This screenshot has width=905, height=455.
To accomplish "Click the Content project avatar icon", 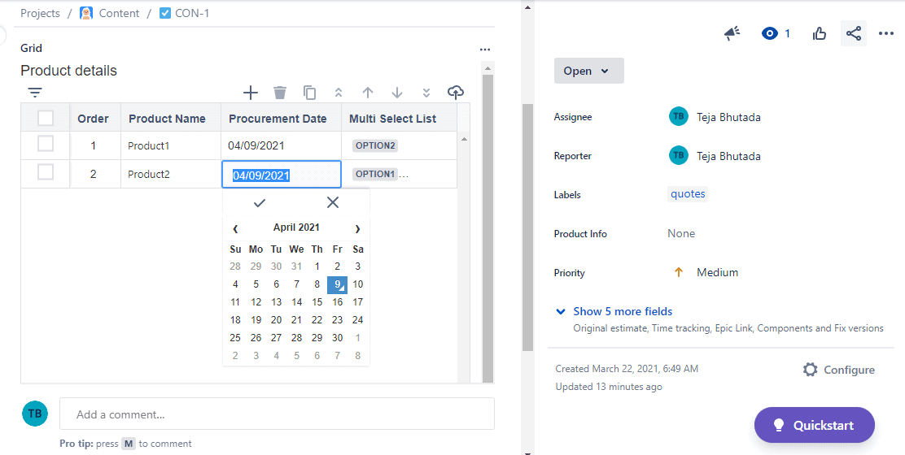I will click(86, 13).
